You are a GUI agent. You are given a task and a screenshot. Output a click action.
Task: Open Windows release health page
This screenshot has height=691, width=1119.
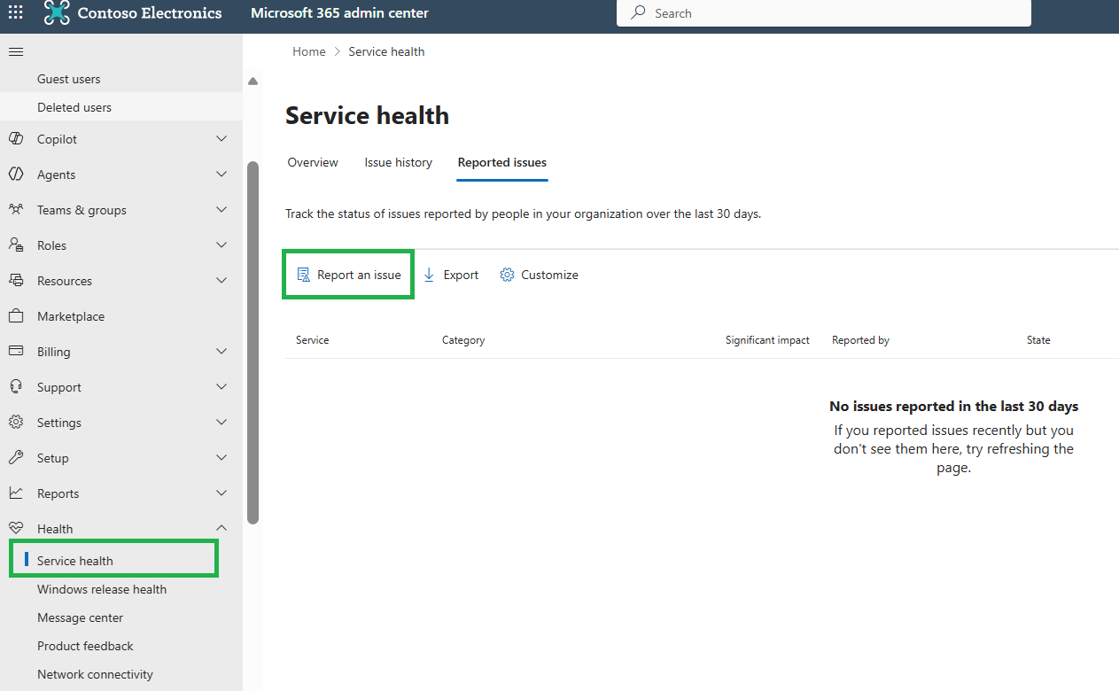pyautogui.click(x=102, y=589)
